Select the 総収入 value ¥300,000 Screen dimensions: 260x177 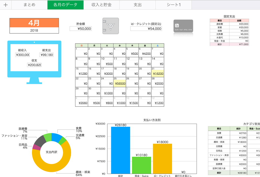click(x=23, y=55)
